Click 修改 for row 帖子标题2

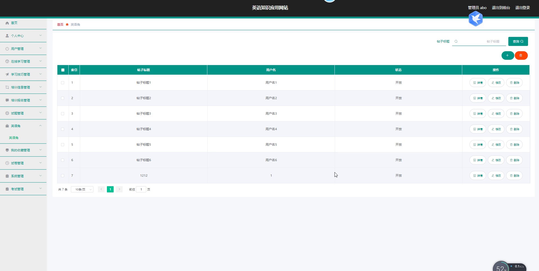click(x=496, y=98)
